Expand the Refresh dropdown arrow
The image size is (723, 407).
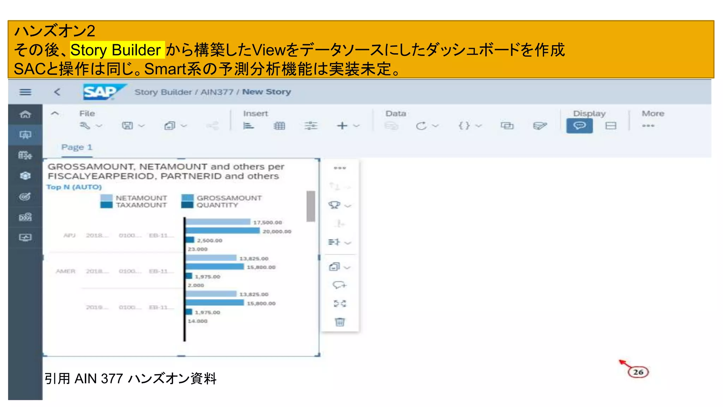(435, 126)
